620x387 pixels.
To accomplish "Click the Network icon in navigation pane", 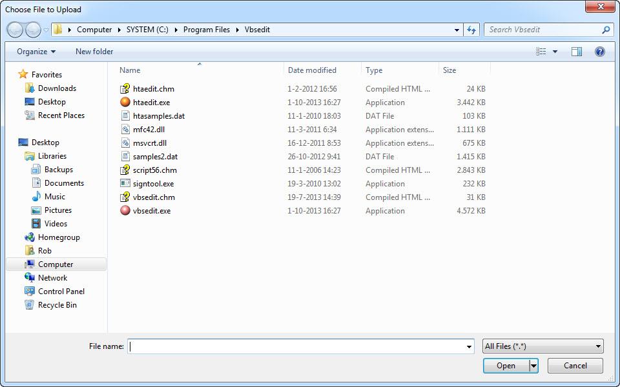I will 29,277.
